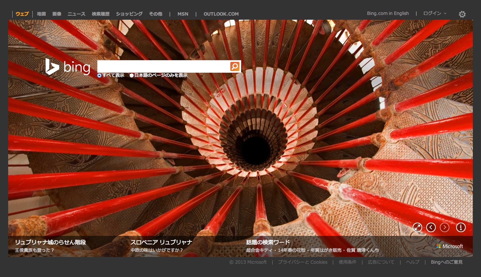481x277 pixels.
Task: Open image info circle icon
Action: [461, 227]
